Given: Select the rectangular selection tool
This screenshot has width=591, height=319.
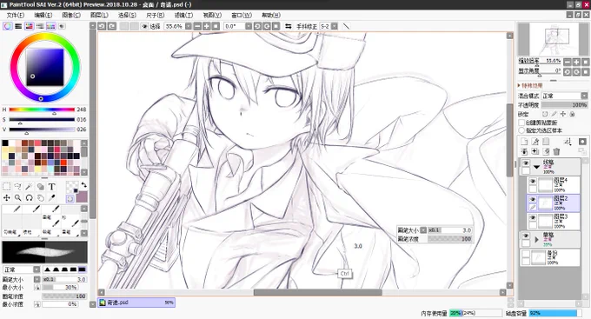Looking at the screenshot, I should click(6, 187).
